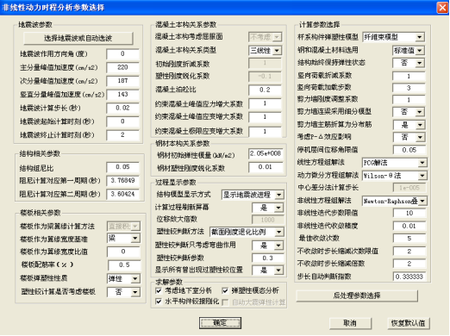
Task: Click 阻尼计算对应第一周期 field
Action: click(x=122, y=181)
